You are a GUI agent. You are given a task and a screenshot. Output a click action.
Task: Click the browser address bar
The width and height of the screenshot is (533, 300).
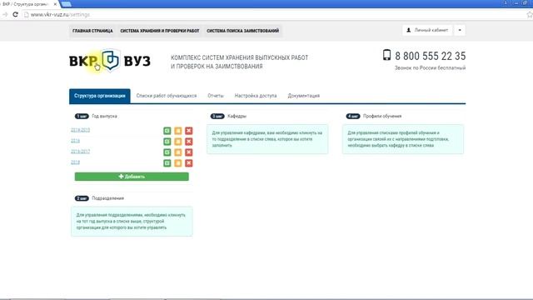tap(272, 15)
